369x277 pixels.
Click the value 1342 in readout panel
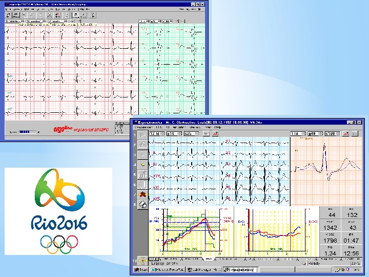330,228
